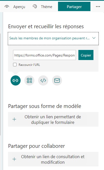Open the Aperçu preview button
Viewport: 104px width, 170px height.
[15, 7]
